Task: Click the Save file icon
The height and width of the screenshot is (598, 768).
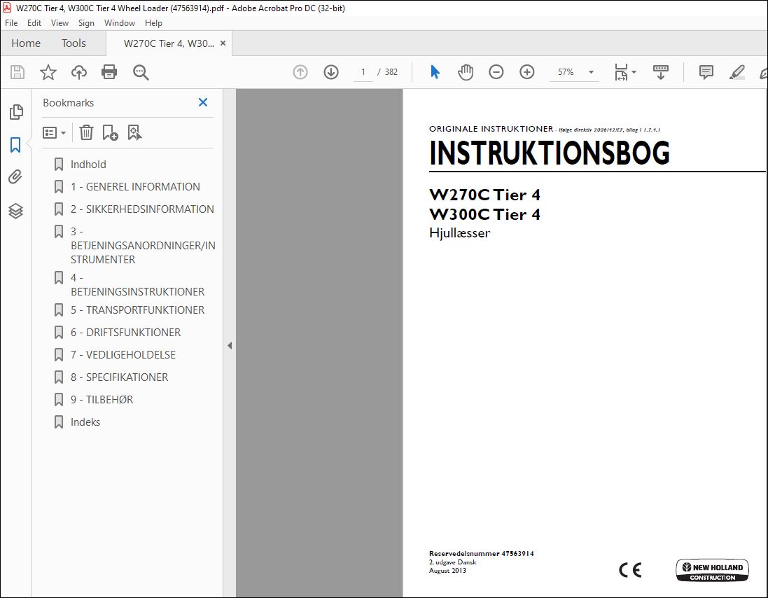Action: click(18, 72)
